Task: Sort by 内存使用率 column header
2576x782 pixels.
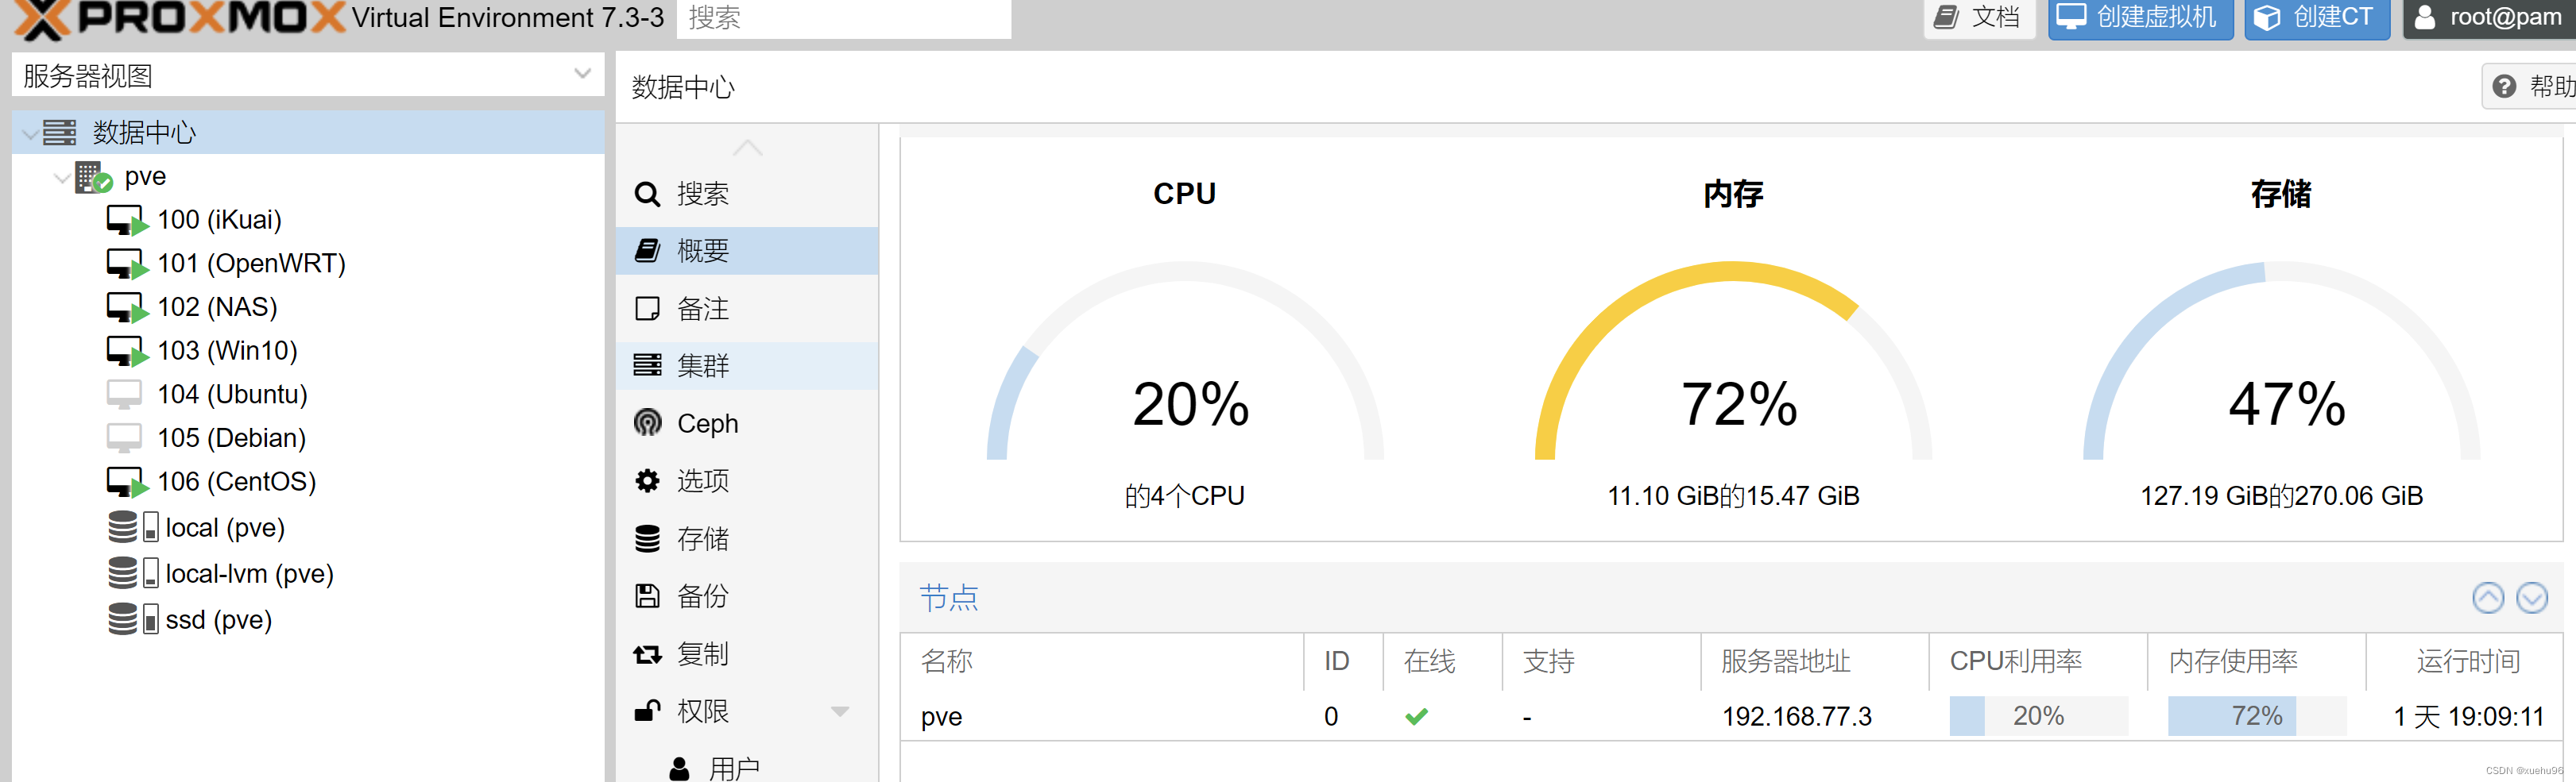Action: [x=2256, y=661]
